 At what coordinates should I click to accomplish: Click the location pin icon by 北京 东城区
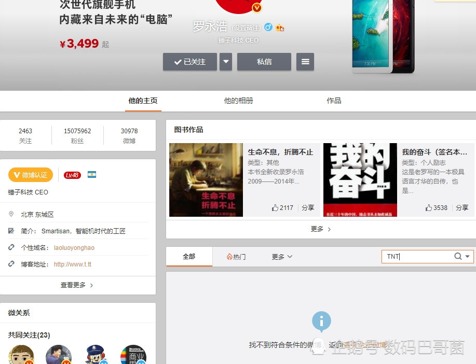click(11, 214)
